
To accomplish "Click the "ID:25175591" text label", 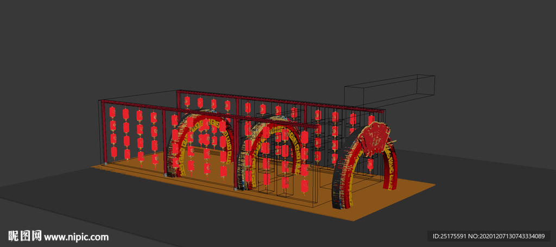I will [448, 236].
